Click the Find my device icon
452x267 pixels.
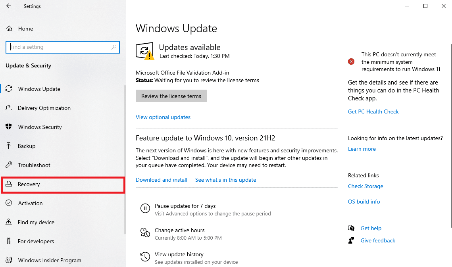[9, 222]
